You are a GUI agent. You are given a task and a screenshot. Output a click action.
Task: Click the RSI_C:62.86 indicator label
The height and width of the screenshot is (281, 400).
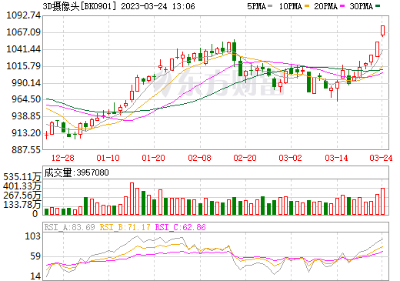click(181, 227)
